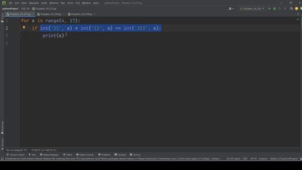This screenshot has height=170, width=302.
Task: Close the Polyakov_14_219.py tab
Action: pyautogui.click(x=94, y=14)
